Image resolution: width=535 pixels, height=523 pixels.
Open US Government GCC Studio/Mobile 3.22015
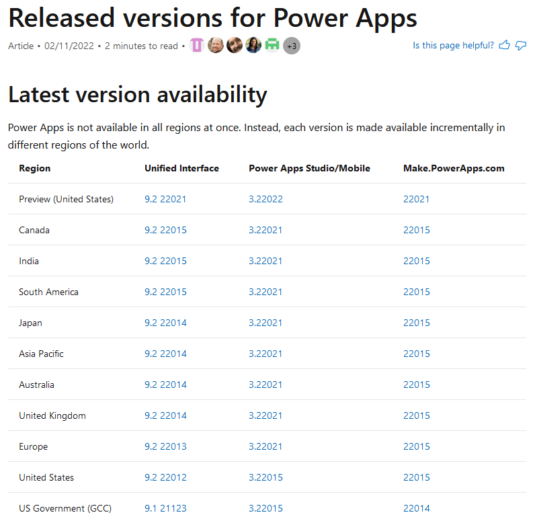[x=265, y=508]
